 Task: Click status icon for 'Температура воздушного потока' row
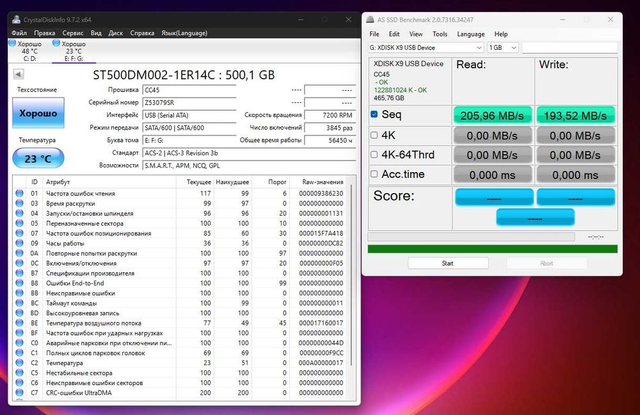(20, 323)
